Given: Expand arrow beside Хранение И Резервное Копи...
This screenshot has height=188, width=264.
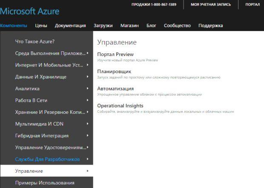Looking at the screenshot, I should pyautogui.click(x=88, y=112).
